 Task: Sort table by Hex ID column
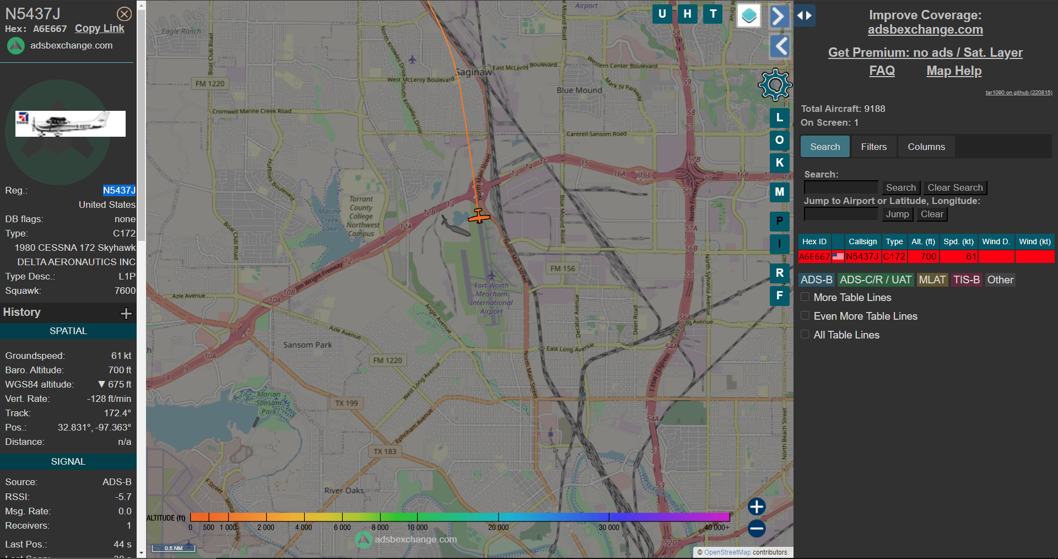click(x=814, y=241)
